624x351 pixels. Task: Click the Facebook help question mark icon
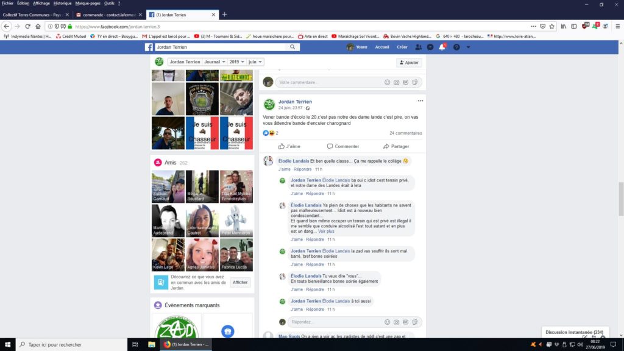(456, 47)
